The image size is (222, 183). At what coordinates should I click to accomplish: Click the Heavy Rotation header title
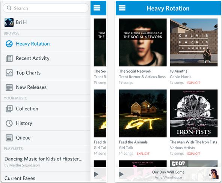(168, 8)
